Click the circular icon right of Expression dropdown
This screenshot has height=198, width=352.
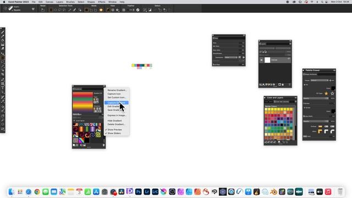point(244,57)
